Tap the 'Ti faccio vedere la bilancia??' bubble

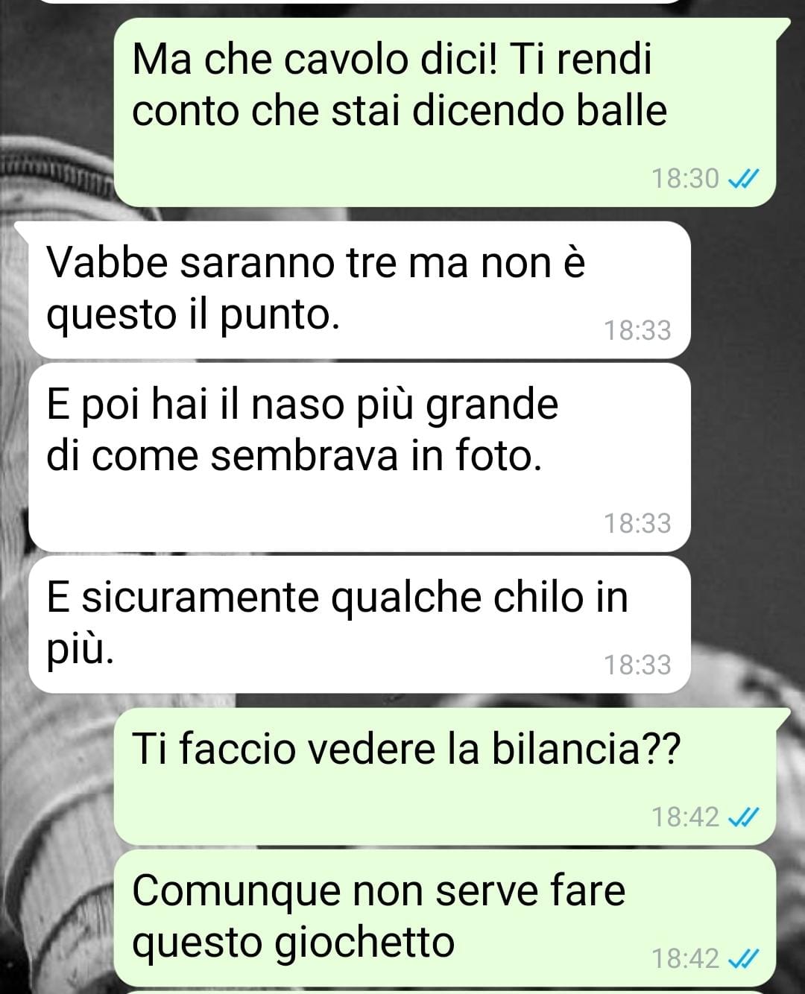coord(445,776)
